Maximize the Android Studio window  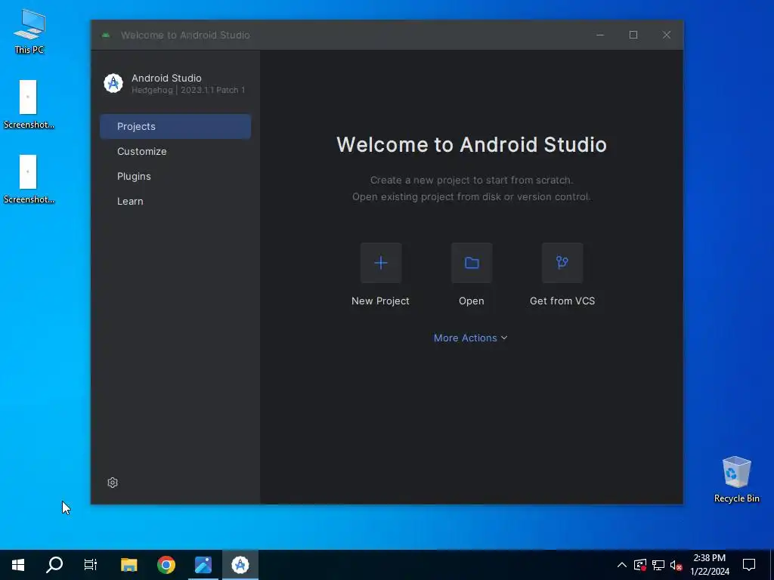coord(633,35)
